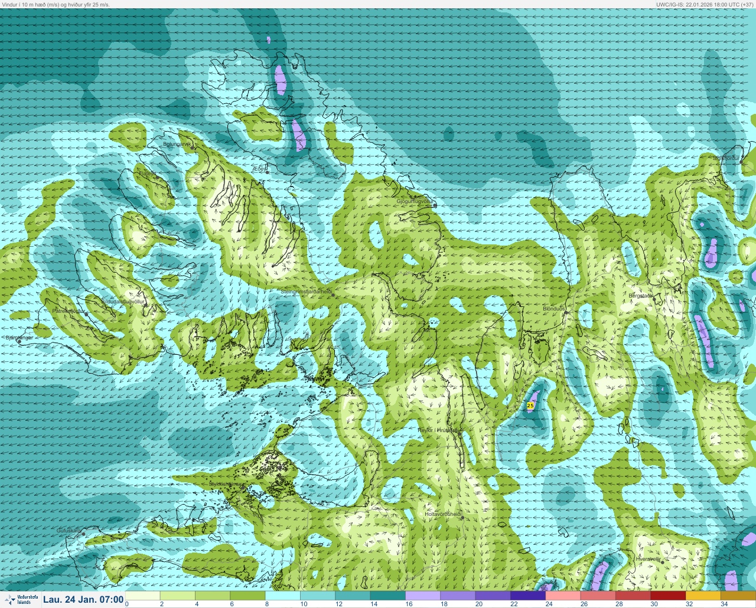756x608 pixels.
Task: Pick the purple 18–20 m/s legend swatch
Action: [458, 596]
